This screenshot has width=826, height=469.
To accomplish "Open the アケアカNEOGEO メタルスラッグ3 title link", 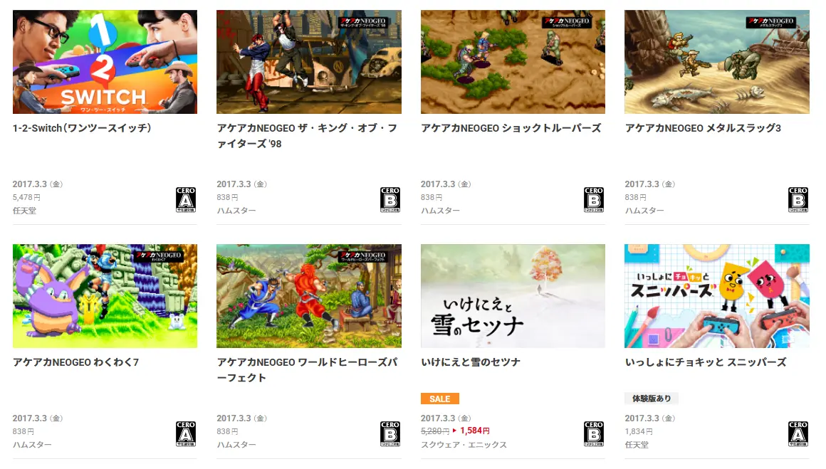I will click(x=703, y=128).
